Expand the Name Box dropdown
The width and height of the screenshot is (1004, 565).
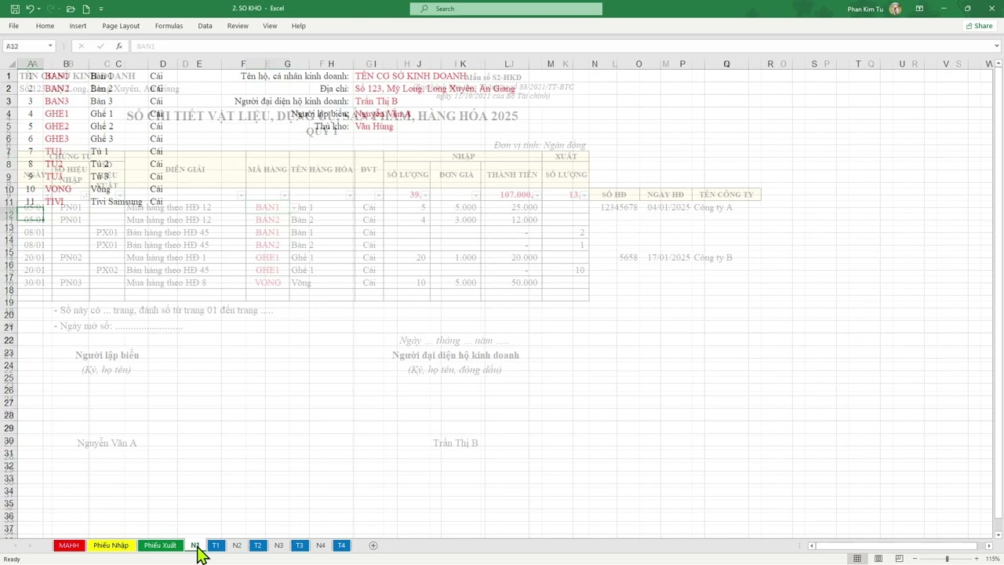click(50, 46)
